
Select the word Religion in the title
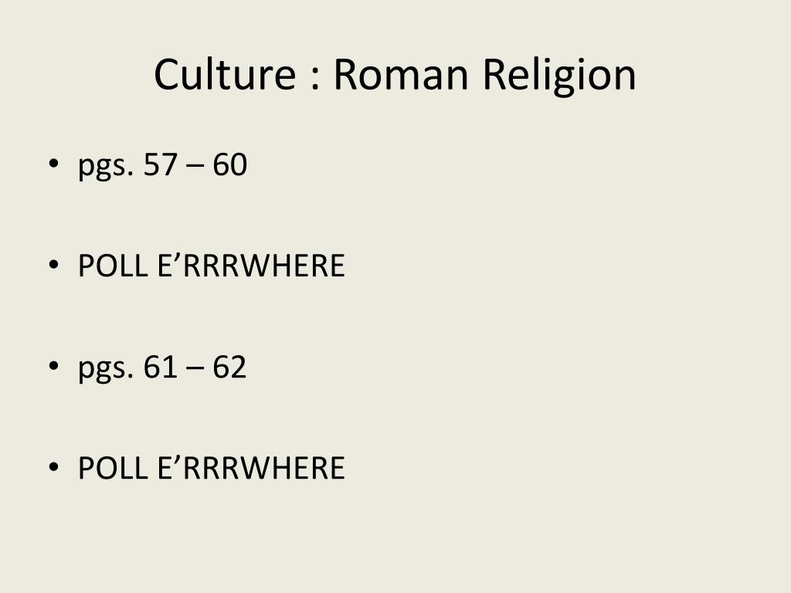click(x=559, y=76)
